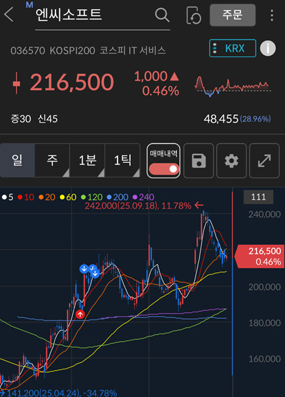This screenshot has height=397, width=285.
Task: Select the KRX exchange selector
Action: point(232,48)
